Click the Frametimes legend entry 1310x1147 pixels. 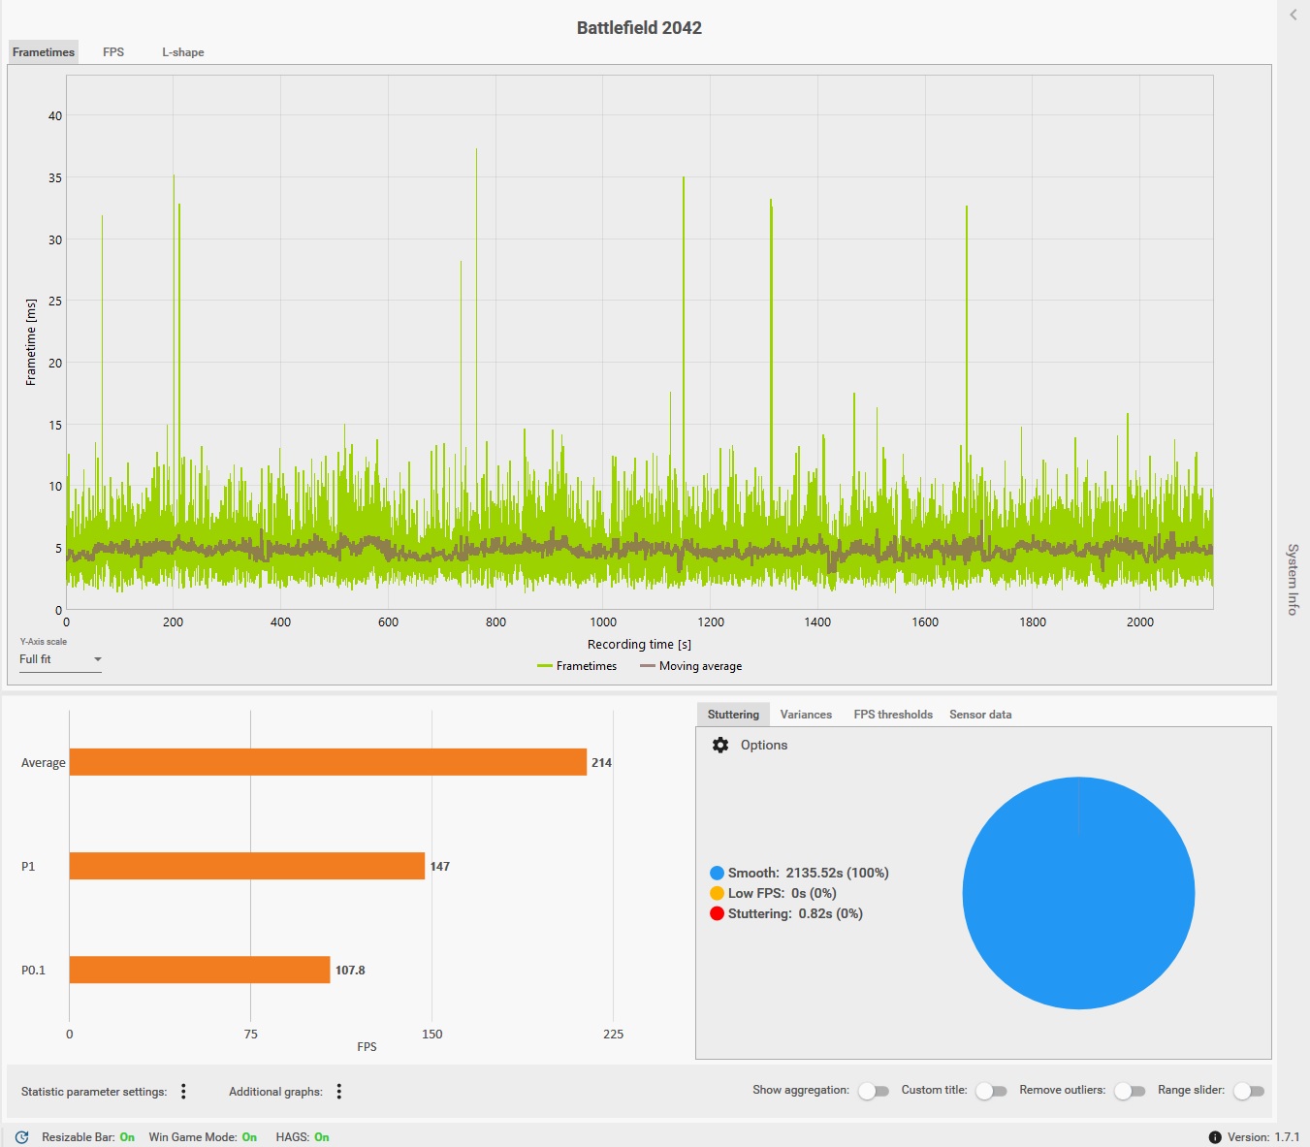[577, 666]
